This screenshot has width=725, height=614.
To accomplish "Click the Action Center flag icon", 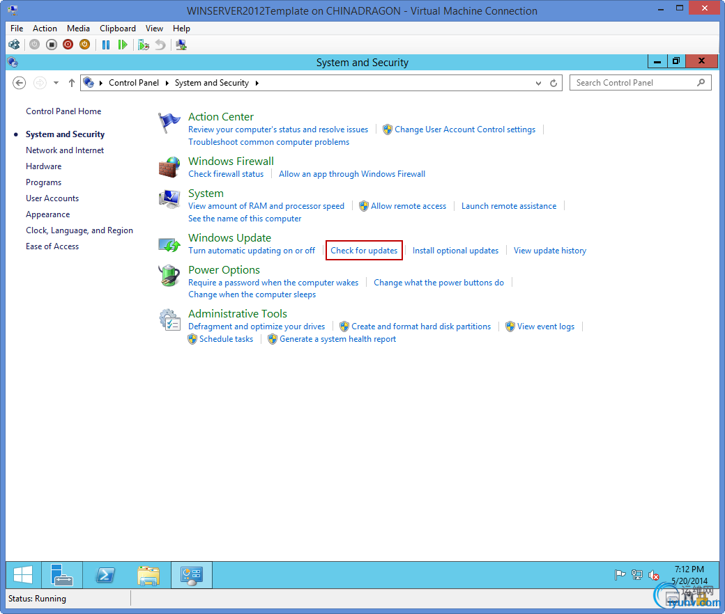I will [x=169, y=123].
